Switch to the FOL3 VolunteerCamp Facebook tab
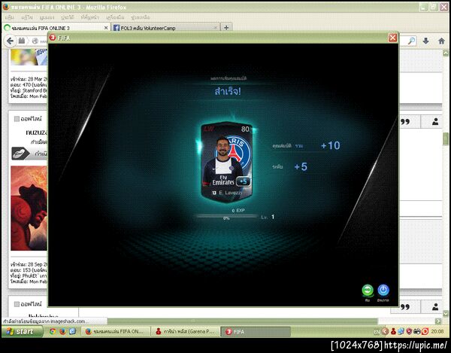 (x=165, y=28)
